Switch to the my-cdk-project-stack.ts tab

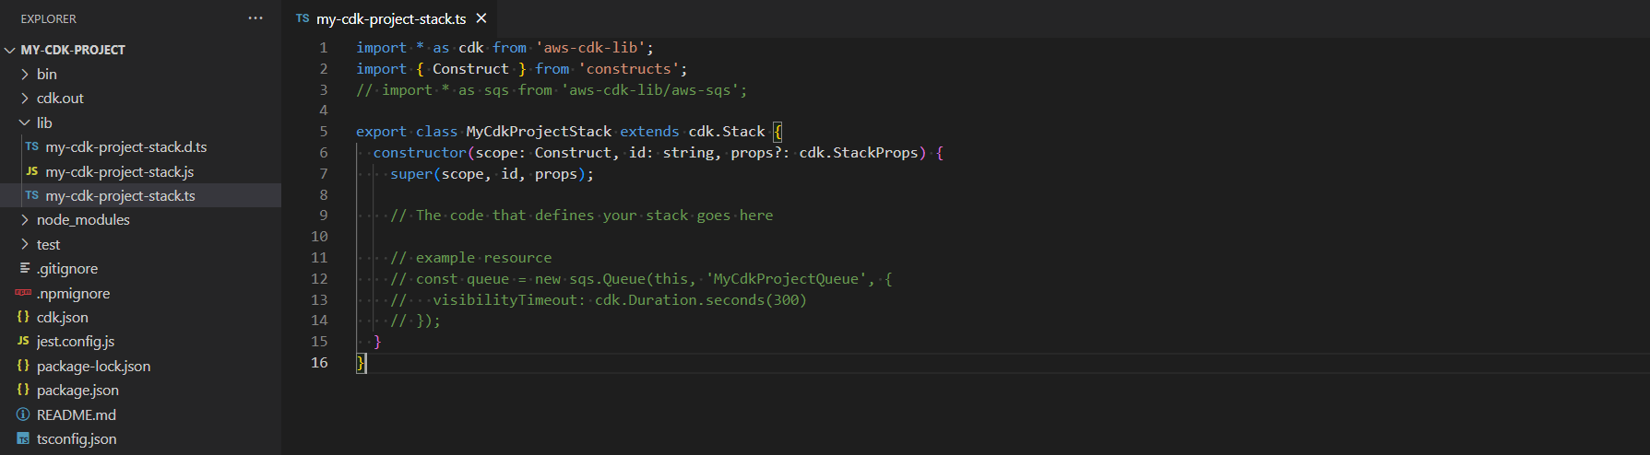[x=390, y=18]
